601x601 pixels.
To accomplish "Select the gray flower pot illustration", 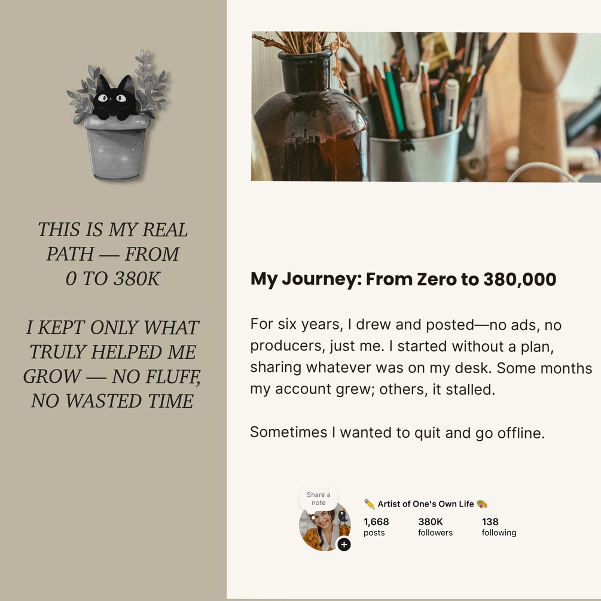I will [x=116, y=148].
